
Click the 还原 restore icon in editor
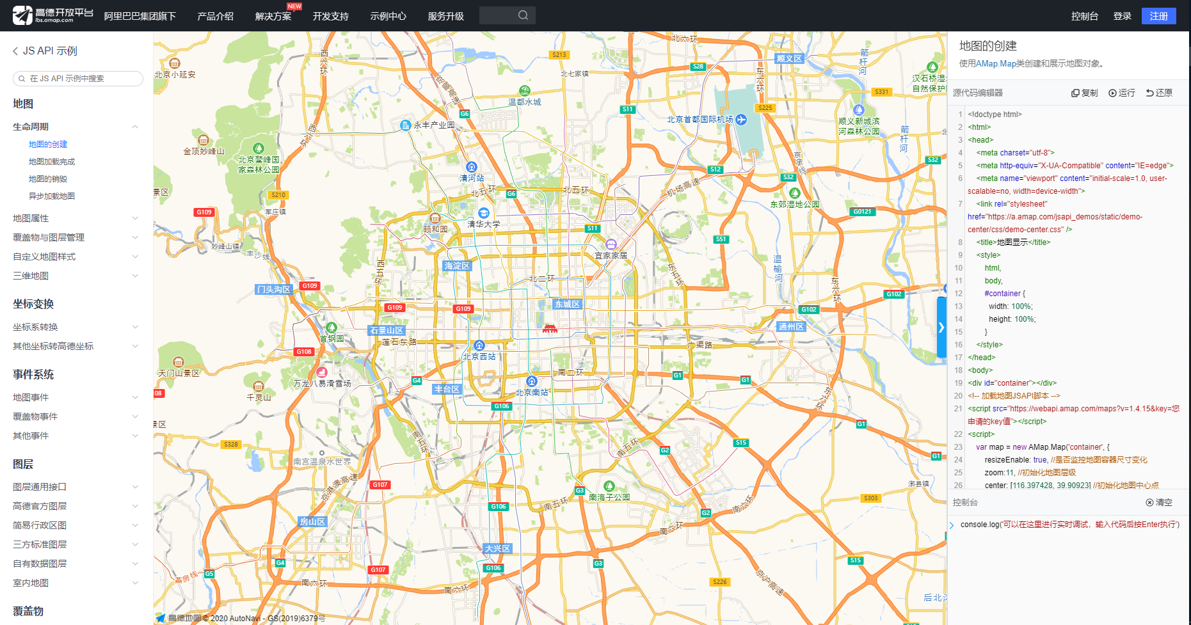coord(1149,93)
